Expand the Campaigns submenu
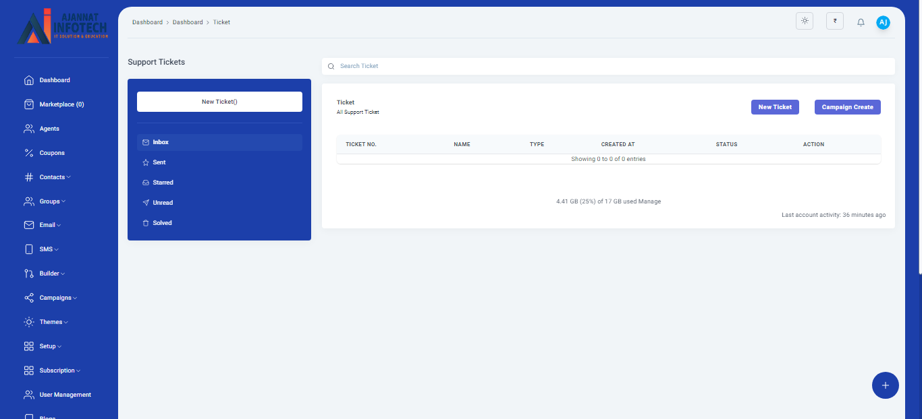The width and height of the screenshot is (922, 419). click(x=57, y=298)
